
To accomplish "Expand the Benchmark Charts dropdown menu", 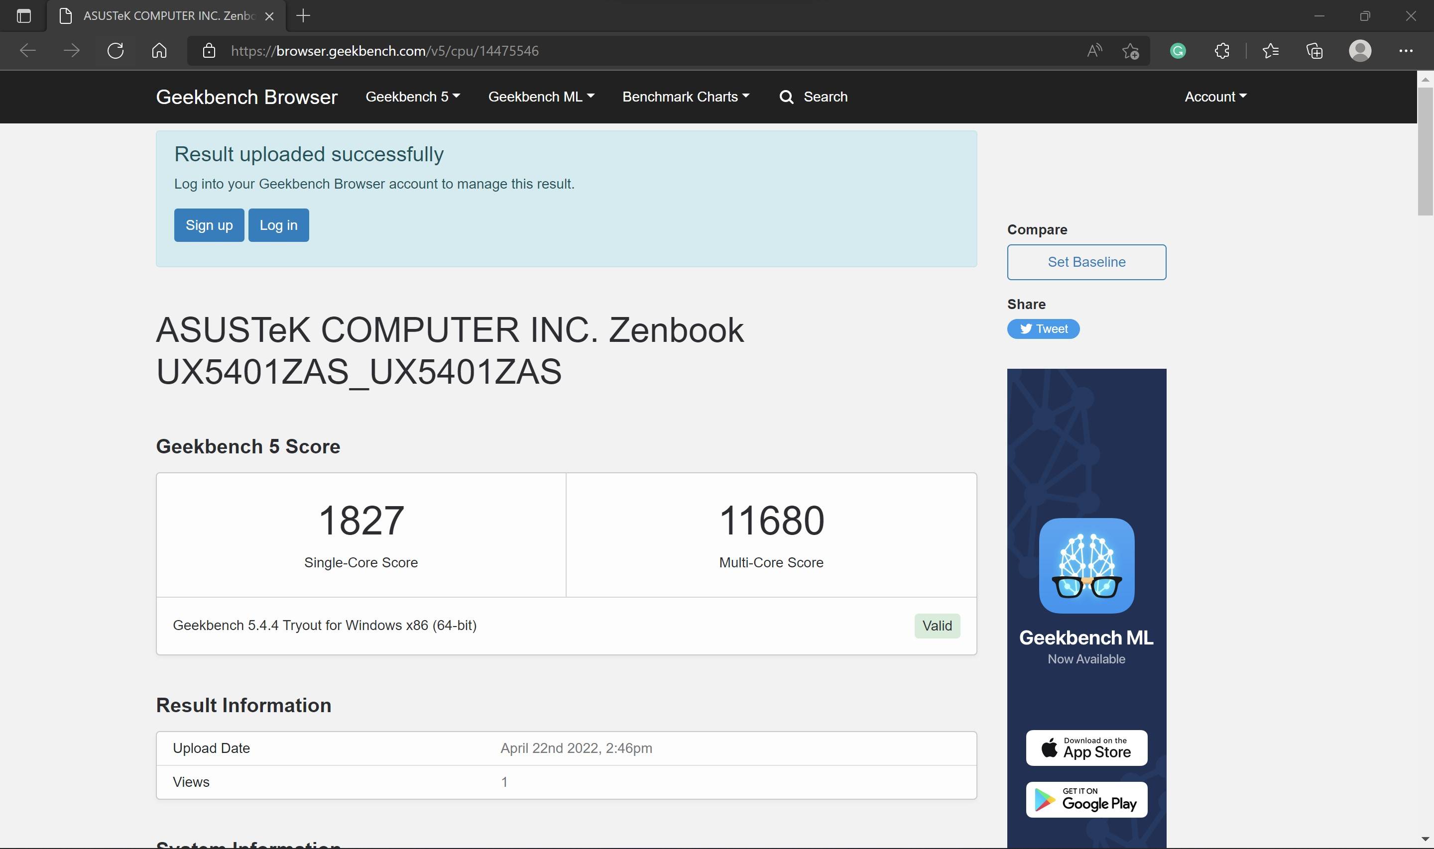I will (x=686, y=97).
